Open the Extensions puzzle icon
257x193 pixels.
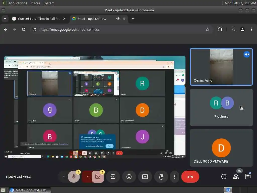(x=220, y=29)
